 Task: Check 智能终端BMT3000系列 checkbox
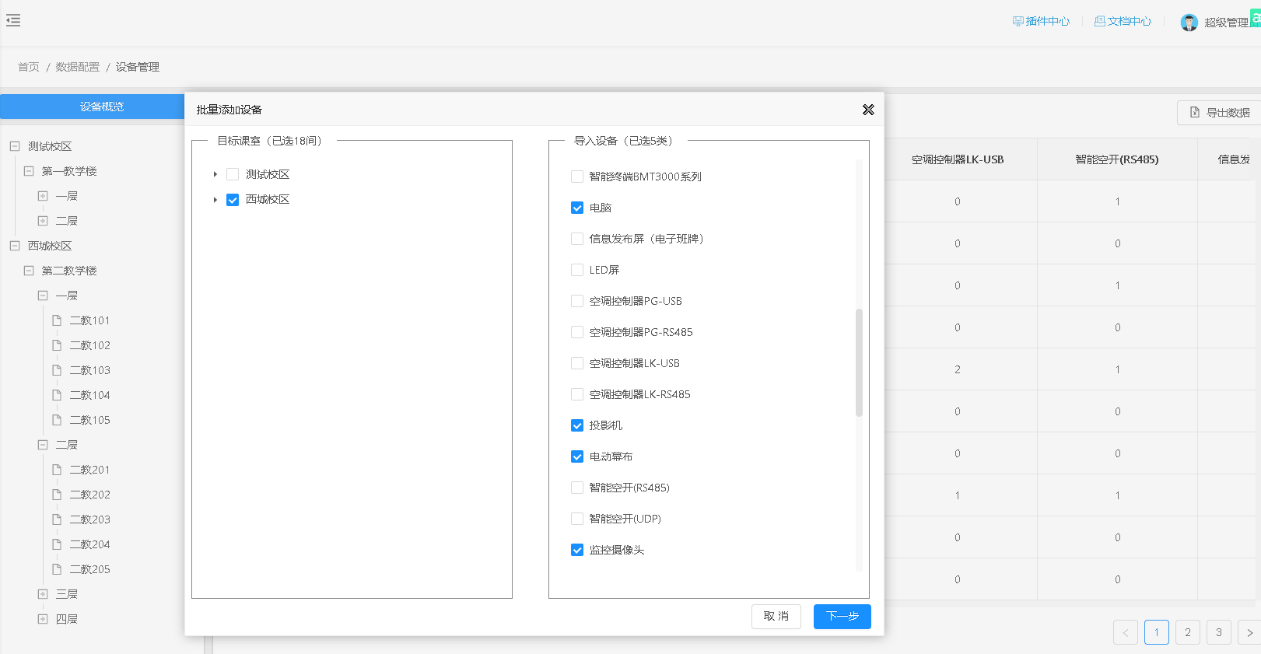(x=577, y=177)
